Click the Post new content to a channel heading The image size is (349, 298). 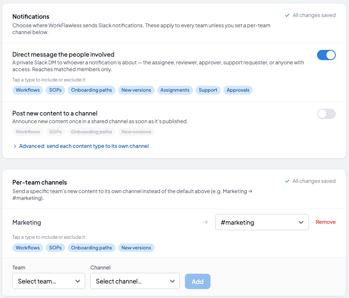55,113
